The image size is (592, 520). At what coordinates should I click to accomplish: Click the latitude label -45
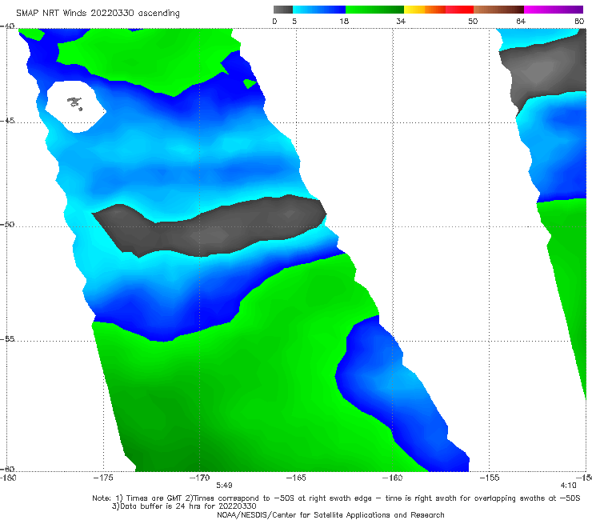pyautogui.click(x=7, y=121)
